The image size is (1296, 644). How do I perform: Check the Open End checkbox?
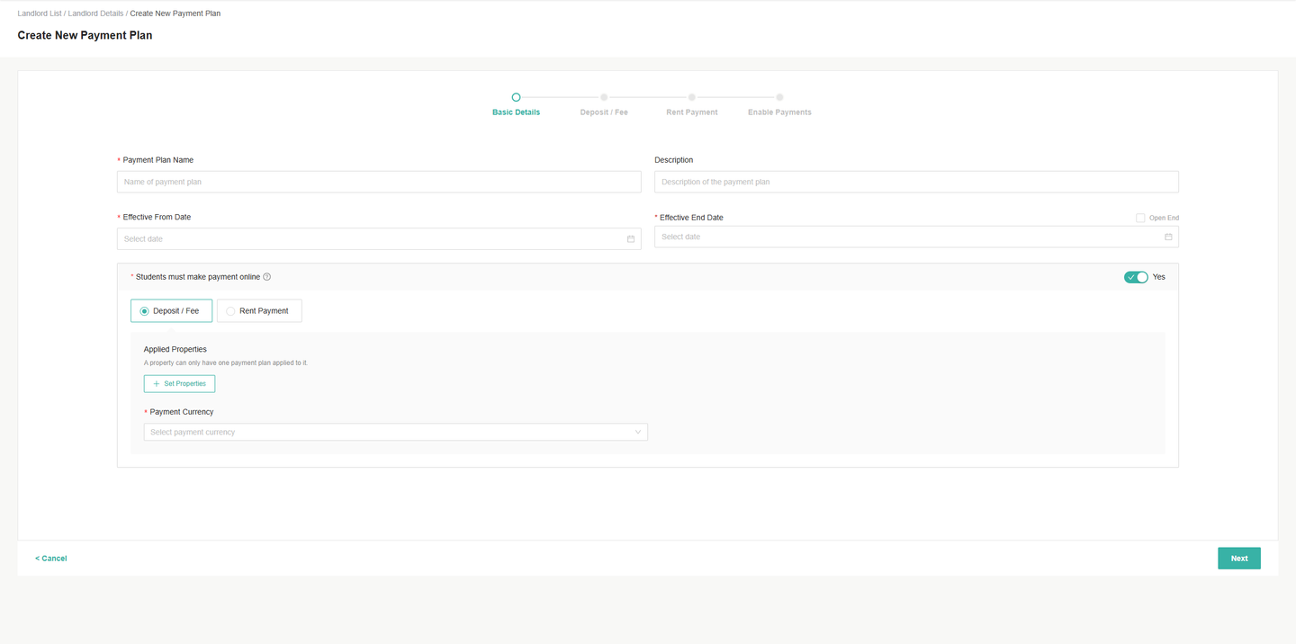click(x=1139, y=217)
